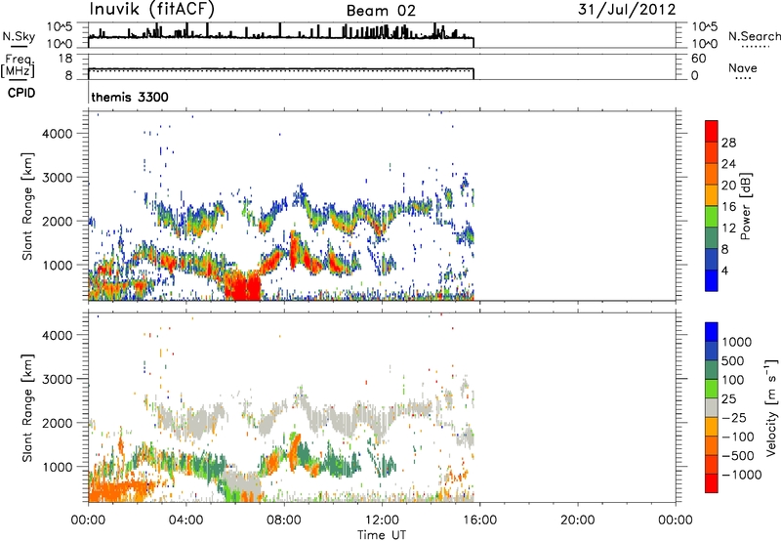Click the "24" label on the power color bar
The image size is (781, 541).
pyautogui.click(x=728, y=164)
